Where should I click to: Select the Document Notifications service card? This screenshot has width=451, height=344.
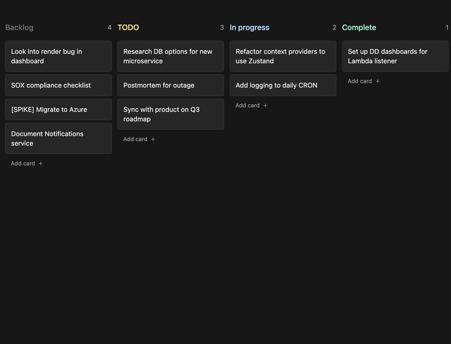(58, 138)
